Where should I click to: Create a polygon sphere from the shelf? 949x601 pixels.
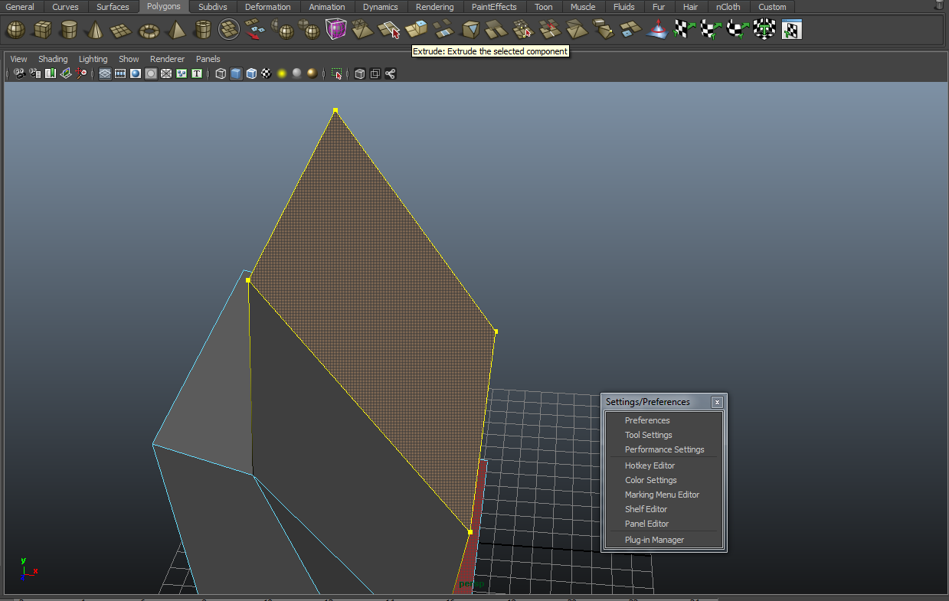pyautogui.click(x=15, y=29)
